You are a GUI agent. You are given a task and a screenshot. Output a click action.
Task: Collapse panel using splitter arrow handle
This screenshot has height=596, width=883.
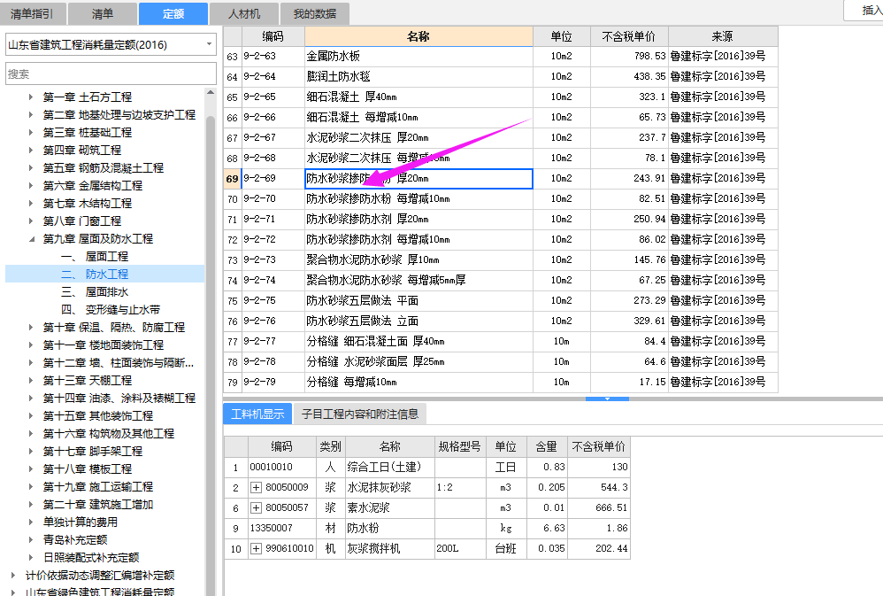(x=607, y=399)
